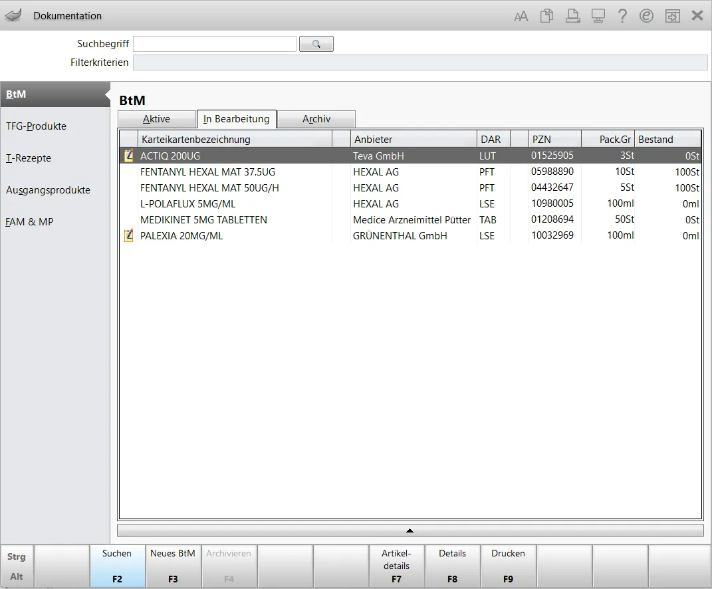Open Ausgangsprodukte in the sidebar

[x=48, y=190]
